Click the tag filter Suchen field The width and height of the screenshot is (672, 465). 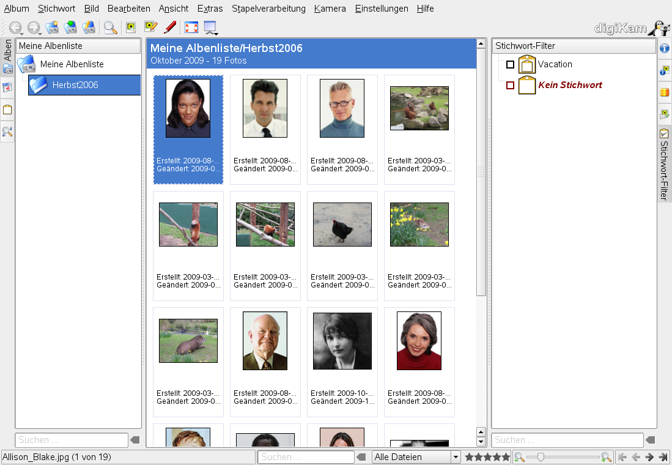point(568,440)
